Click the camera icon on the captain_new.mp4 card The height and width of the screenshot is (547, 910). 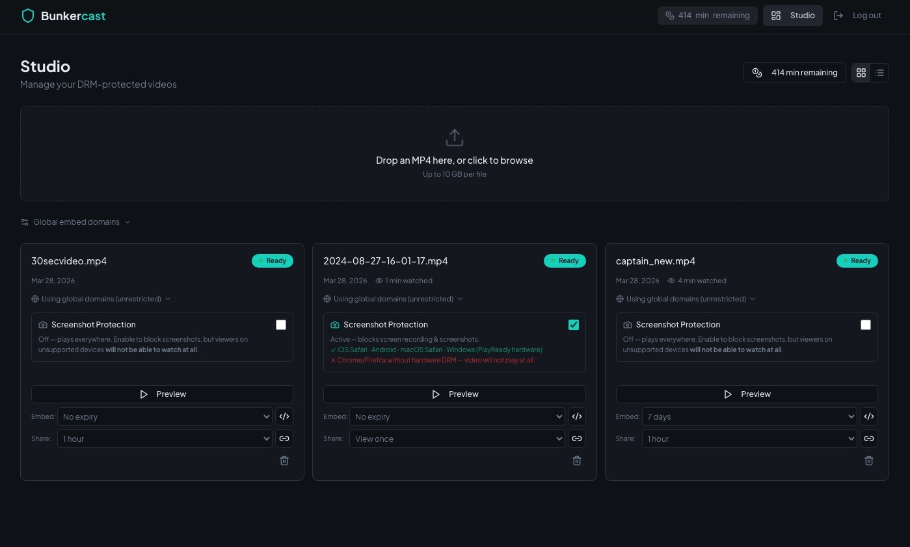coord(628,325)
